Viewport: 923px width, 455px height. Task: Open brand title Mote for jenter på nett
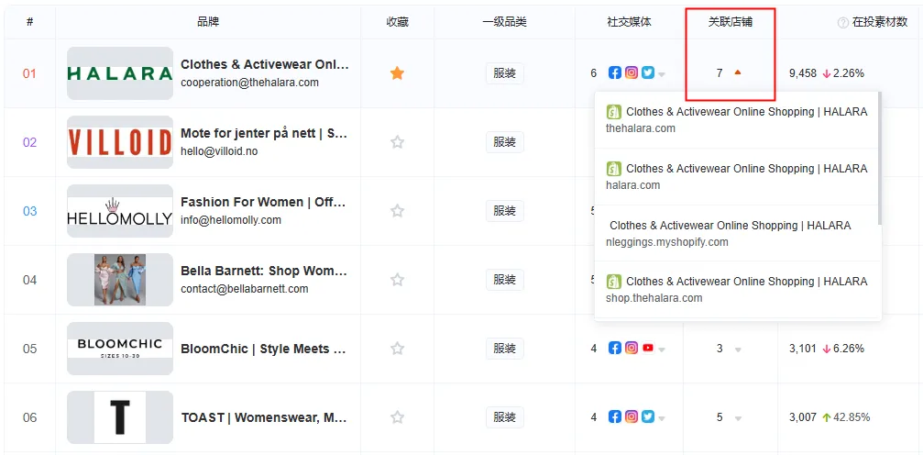click(x=264, y=133)
